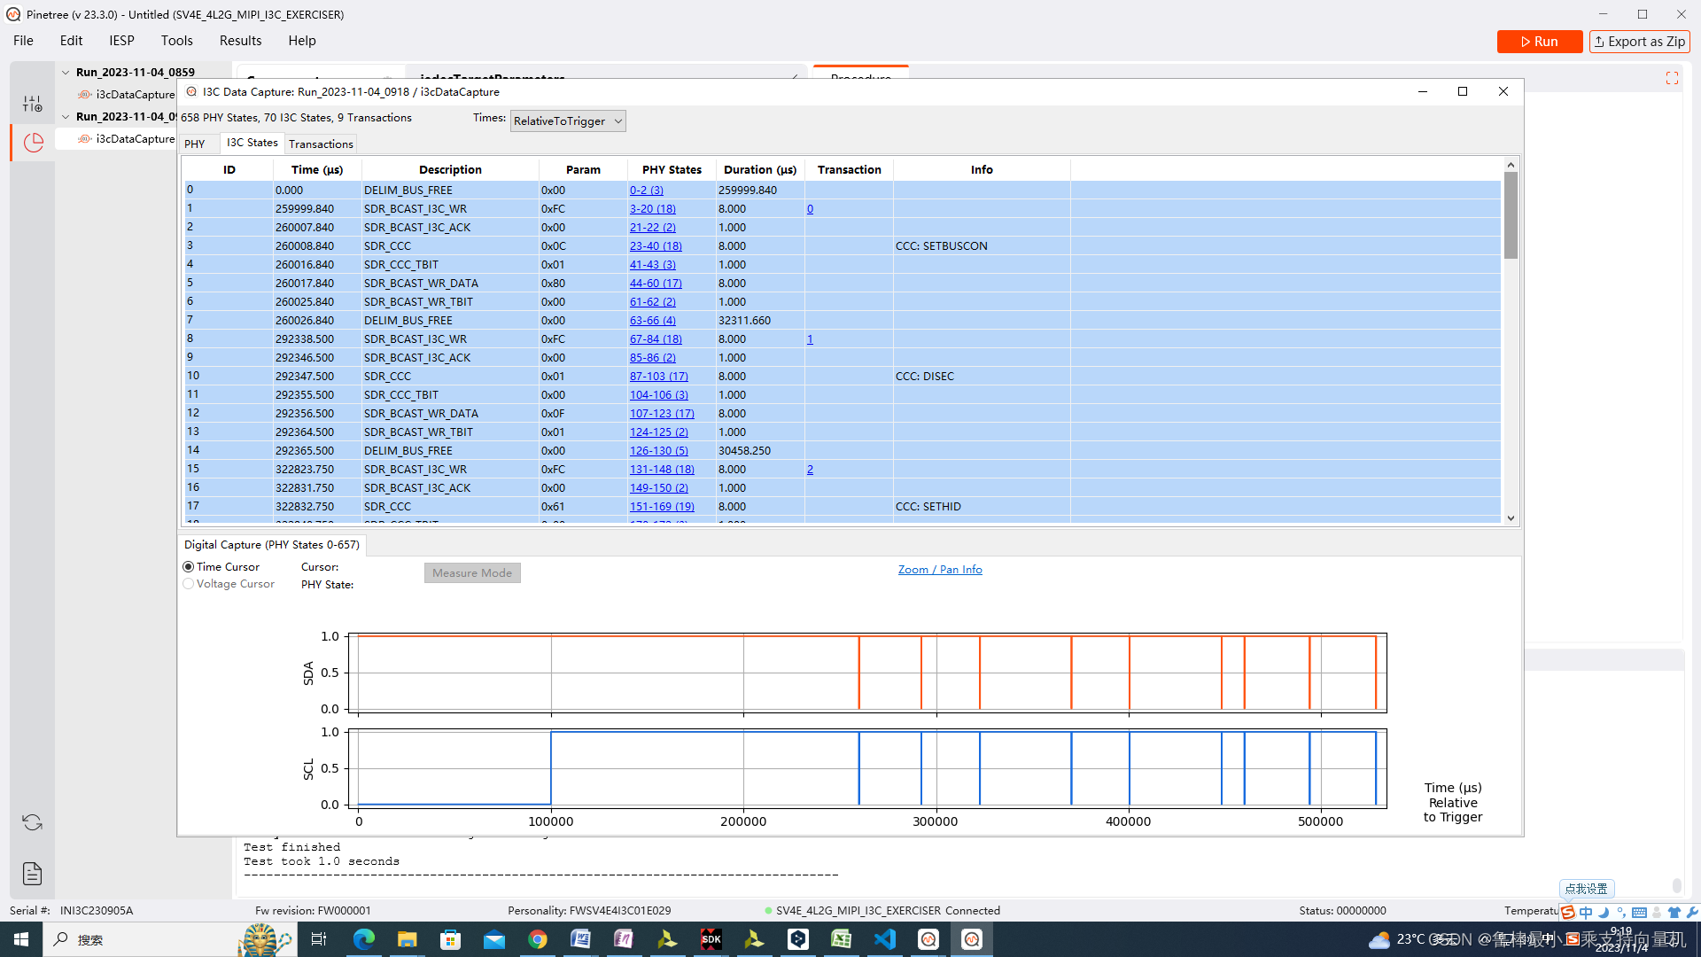Open the sliders settings icon in sidebar
The width and height of the screenshot is (1701, 957).
coord(33,105)
